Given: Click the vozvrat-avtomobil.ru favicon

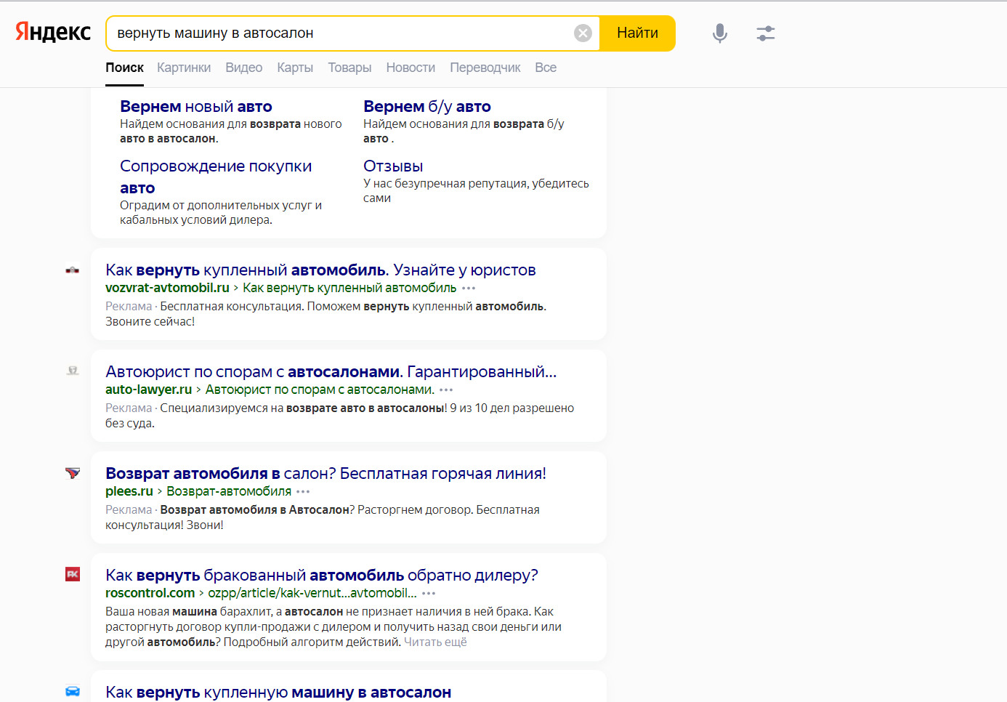Looking at the screenshot, I should coord(73,270).
